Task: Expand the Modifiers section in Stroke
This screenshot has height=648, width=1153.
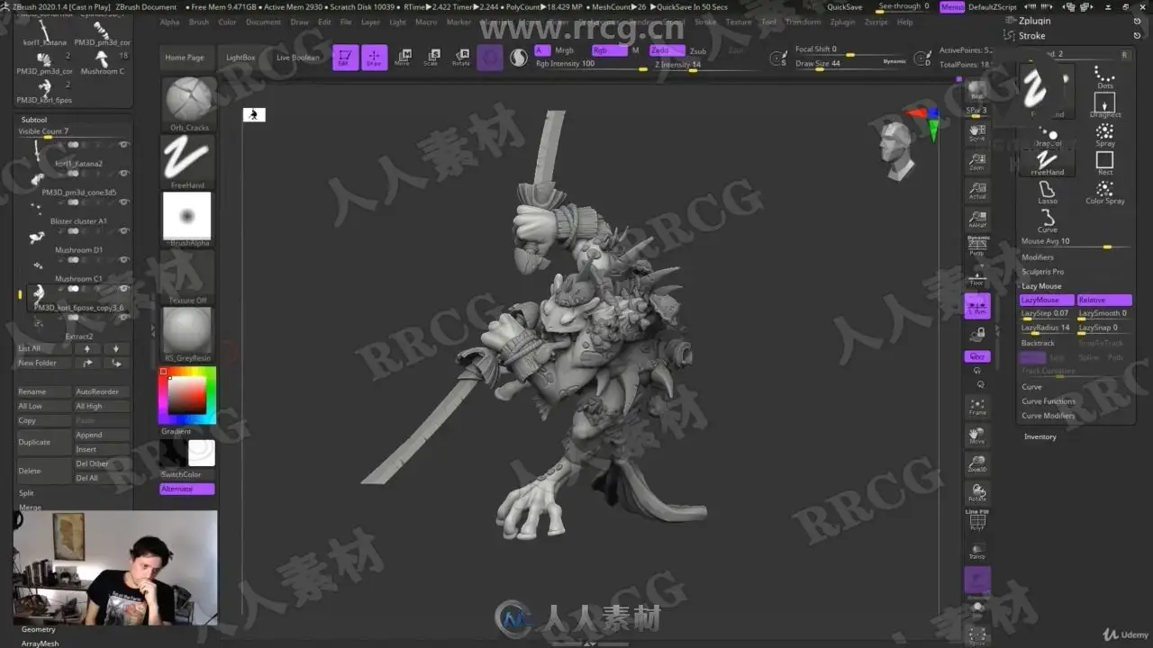Action: [x=1038, y=257]
